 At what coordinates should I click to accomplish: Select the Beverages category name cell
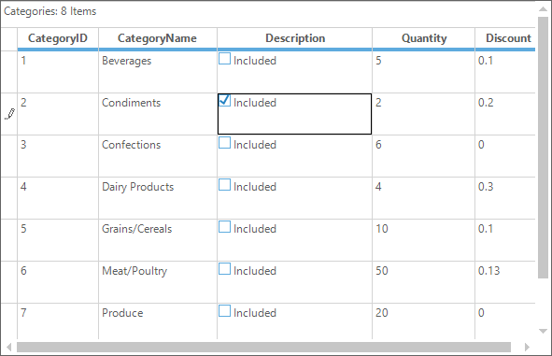(157, 72)
